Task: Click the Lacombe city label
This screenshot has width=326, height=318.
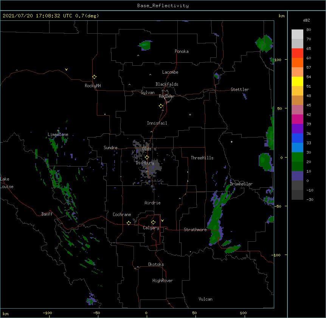Action: click(170, 72)
